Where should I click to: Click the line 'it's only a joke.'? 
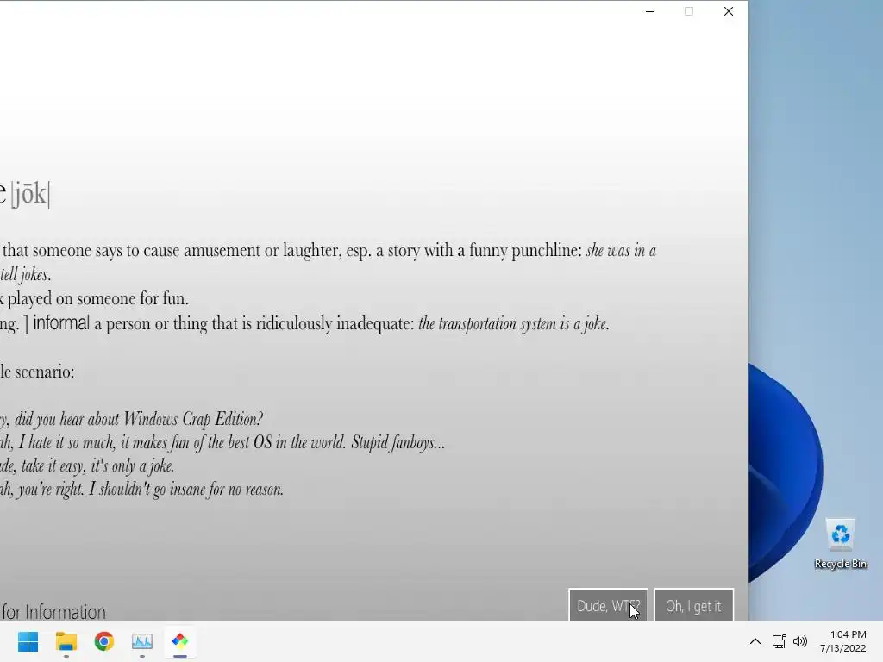coord(87,466)
